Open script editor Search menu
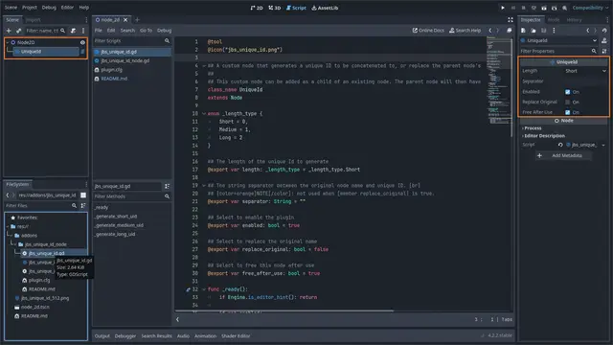The width and height of the screenshot is (613, 345). pos(127,30)
